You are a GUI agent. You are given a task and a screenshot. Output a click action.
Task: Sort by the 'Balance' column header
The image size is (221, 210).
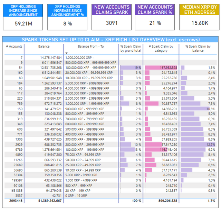(44, 47)
